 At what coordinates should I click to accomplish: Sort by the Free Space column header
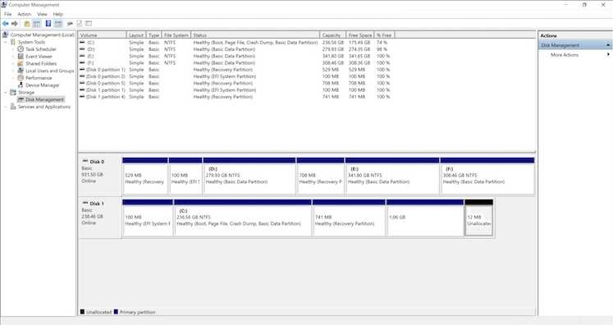360,34
